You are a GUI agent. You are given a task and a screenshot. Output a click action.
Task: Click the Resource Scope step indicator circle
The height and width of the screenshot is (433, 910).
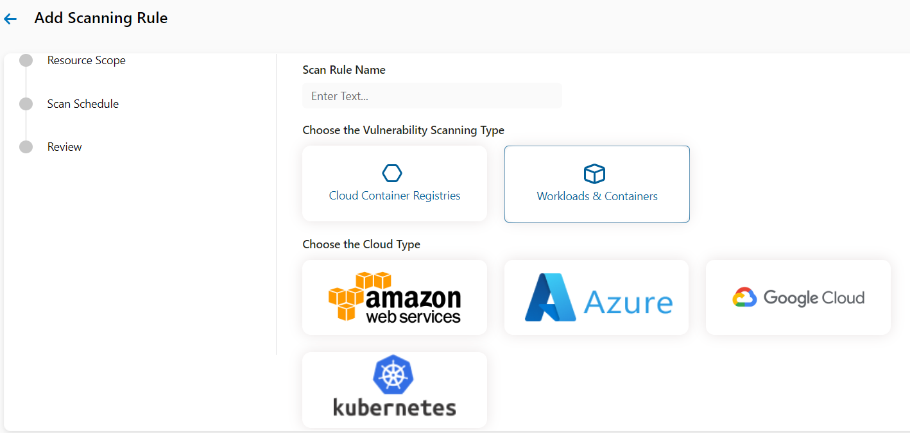point(26,60)
